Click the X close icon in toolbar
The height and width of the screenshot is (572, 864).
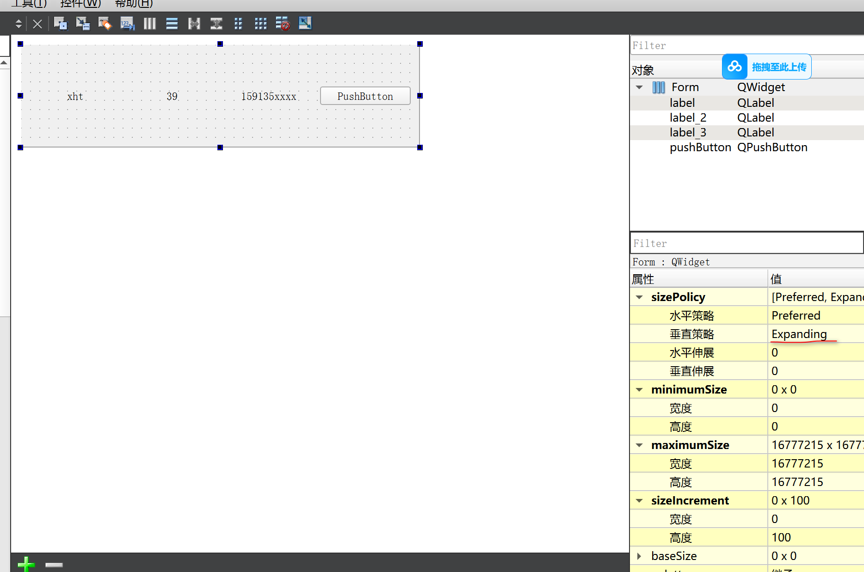[37, 24]
